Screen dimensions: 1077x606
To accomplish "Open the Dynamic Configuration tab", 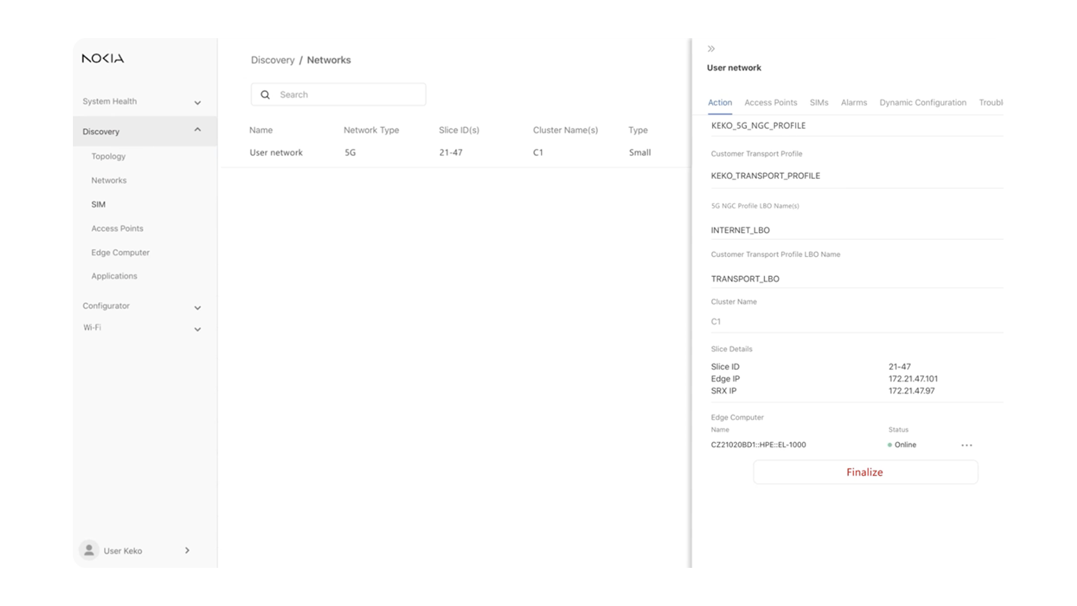I will 922,103.
